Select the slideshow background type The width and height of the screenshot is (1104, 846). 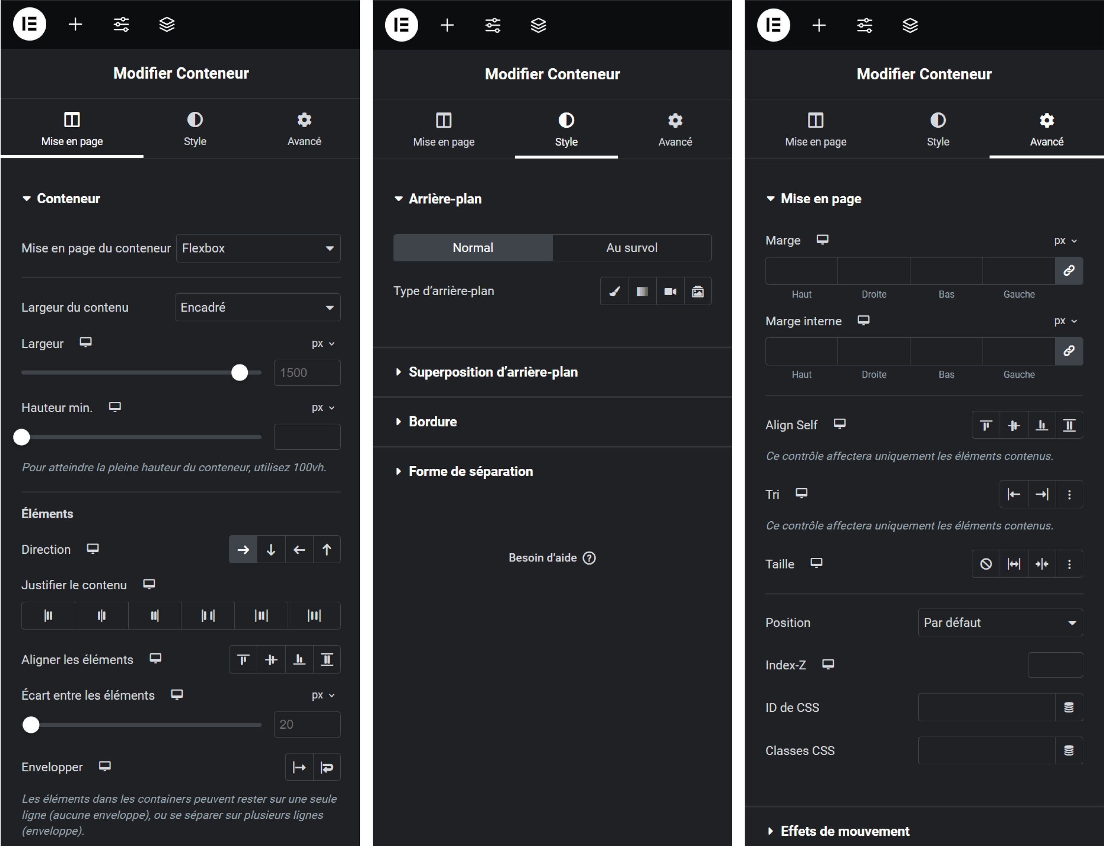pyautogui.click(x=698, y=291)
